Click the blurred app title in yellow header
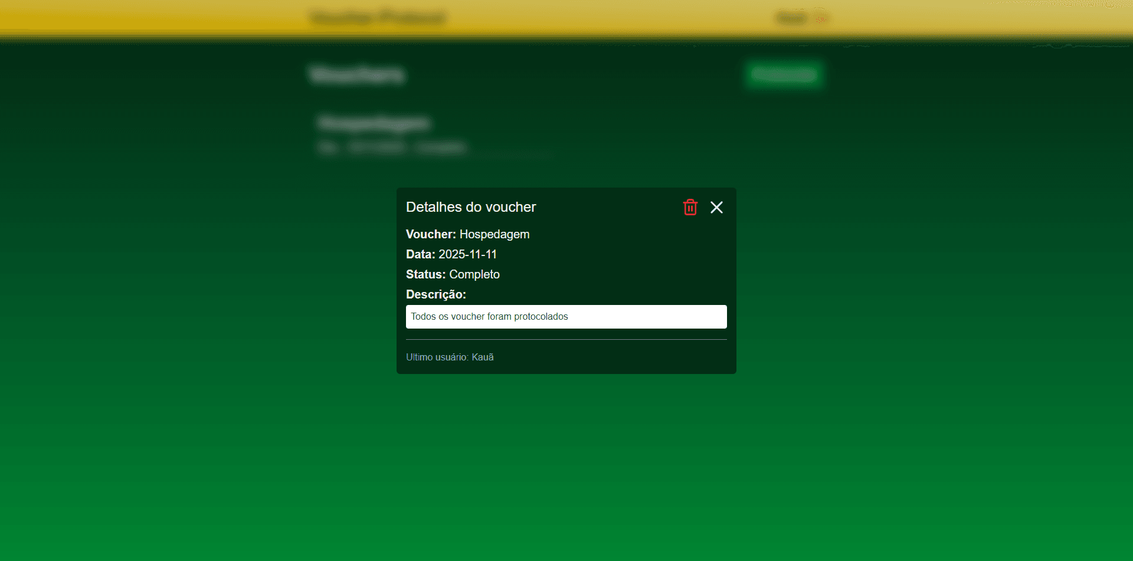1133x561 pixels. (x=378, y=18)
